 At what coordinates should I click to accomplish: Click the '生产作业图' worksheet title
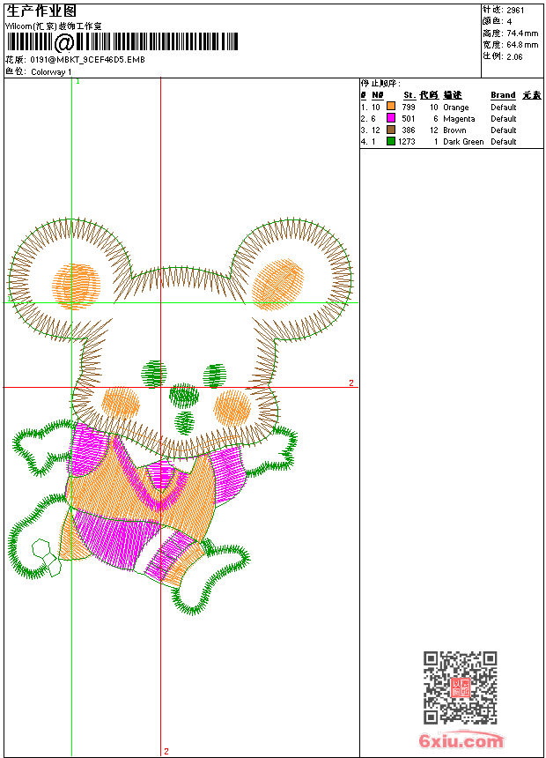click(41, 11)
